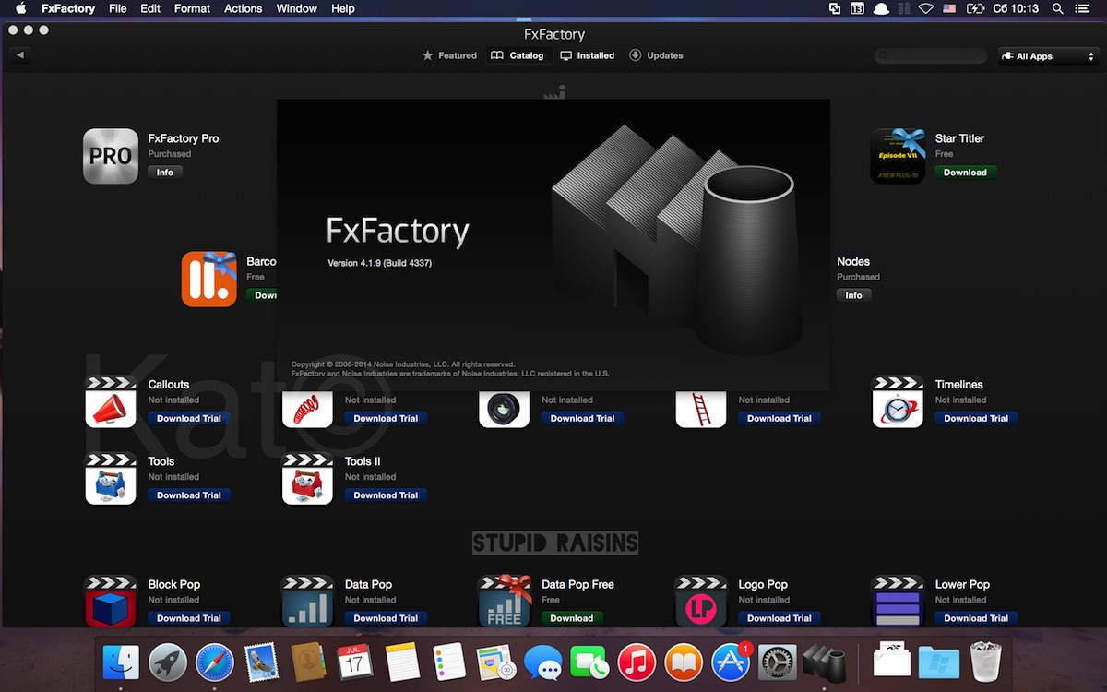
Task: Open the Format menu
Action: pos(192,8)
